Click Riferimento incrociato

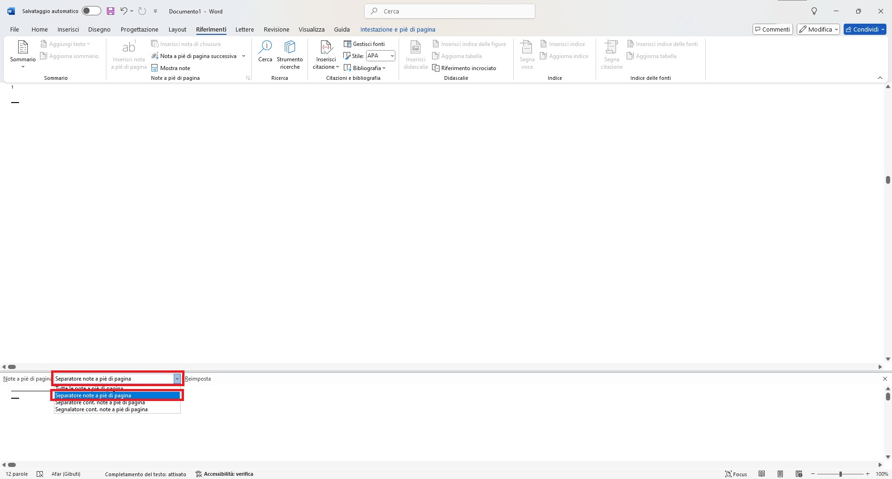point(464,68)
